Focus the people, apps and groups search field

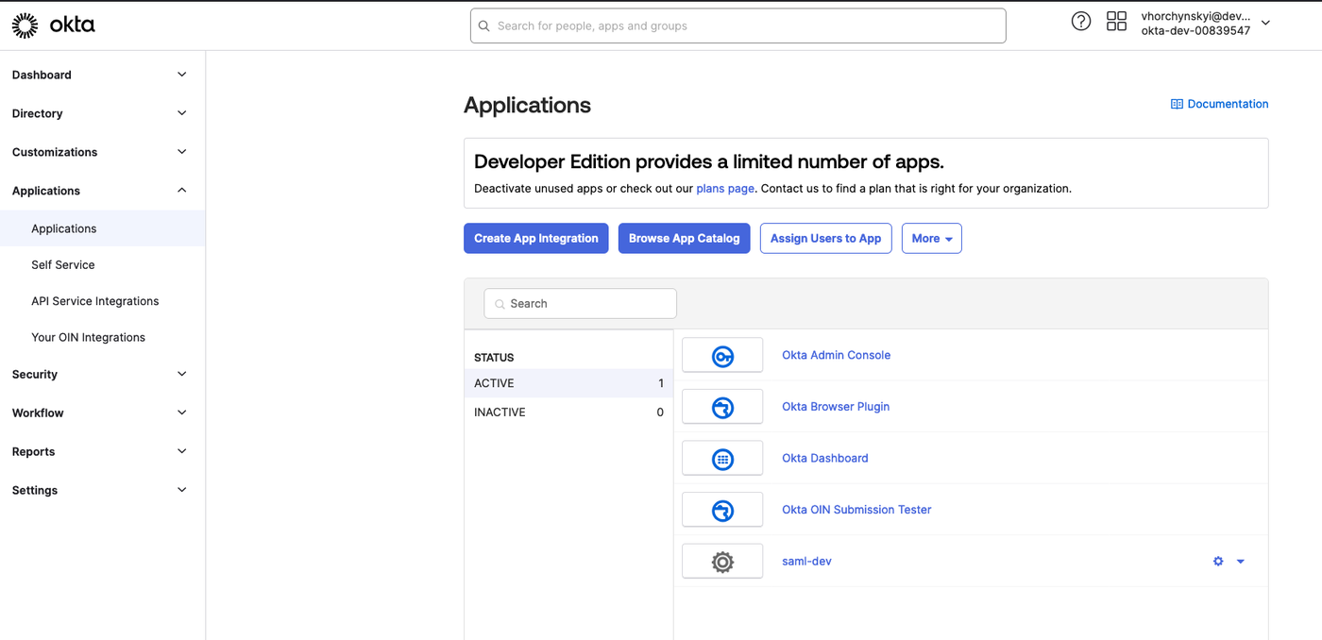tap(738, 26)
